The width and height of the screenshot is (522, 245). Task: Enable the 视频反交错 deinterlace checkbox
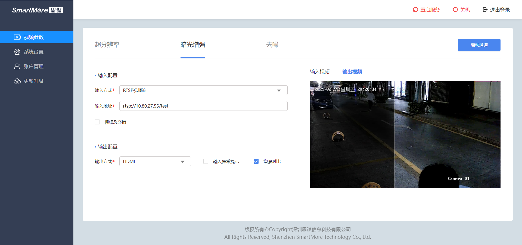pos(97,122)
